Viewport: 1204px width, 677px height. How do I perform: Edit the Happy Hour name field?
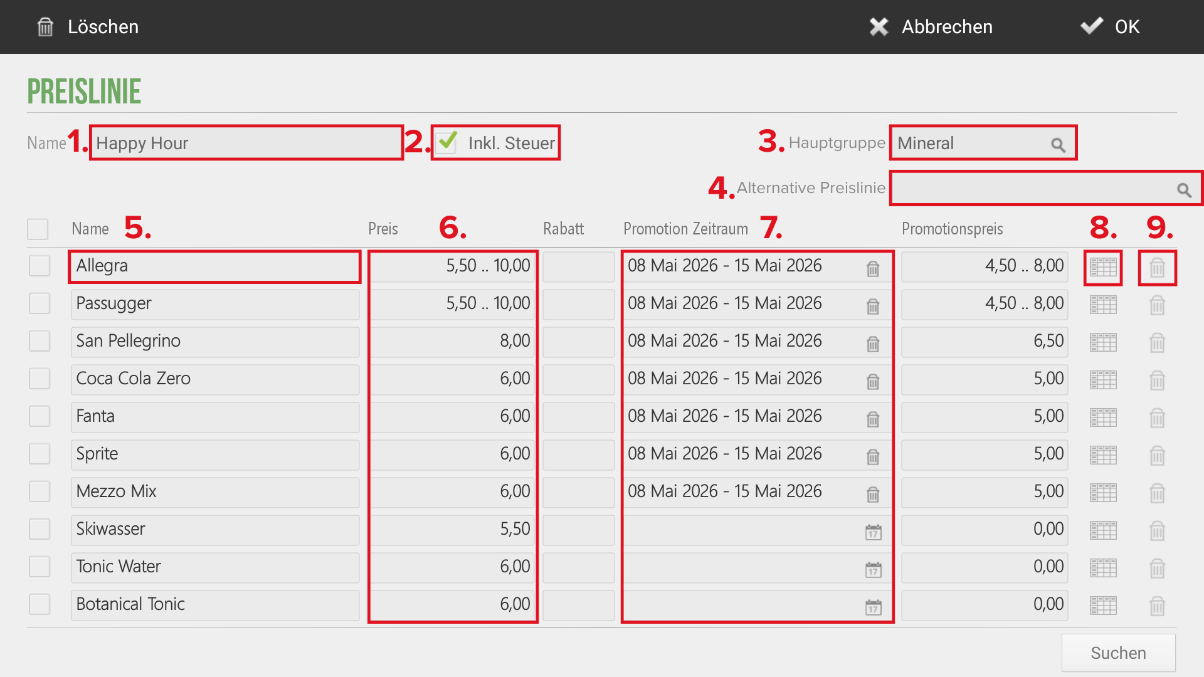click(x=246, y=143)
